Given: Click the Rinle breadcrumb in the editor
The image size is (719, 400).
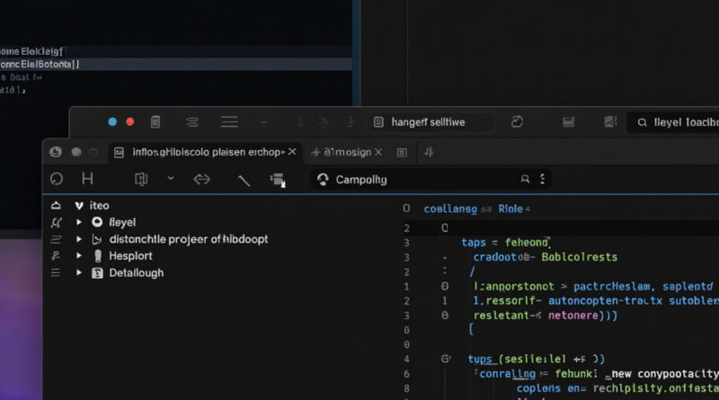Looking at the screenshot, I should (x=510, y=209).
